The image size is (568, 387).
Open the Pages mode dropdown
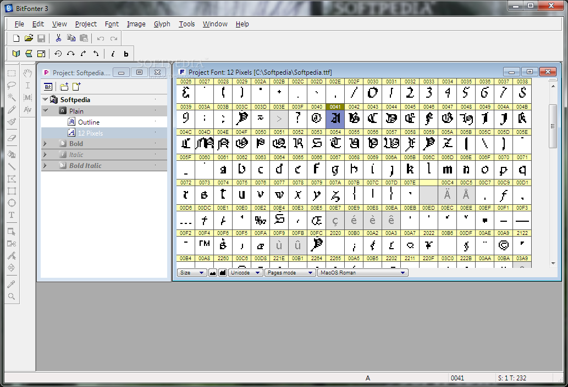pos(289,273)
